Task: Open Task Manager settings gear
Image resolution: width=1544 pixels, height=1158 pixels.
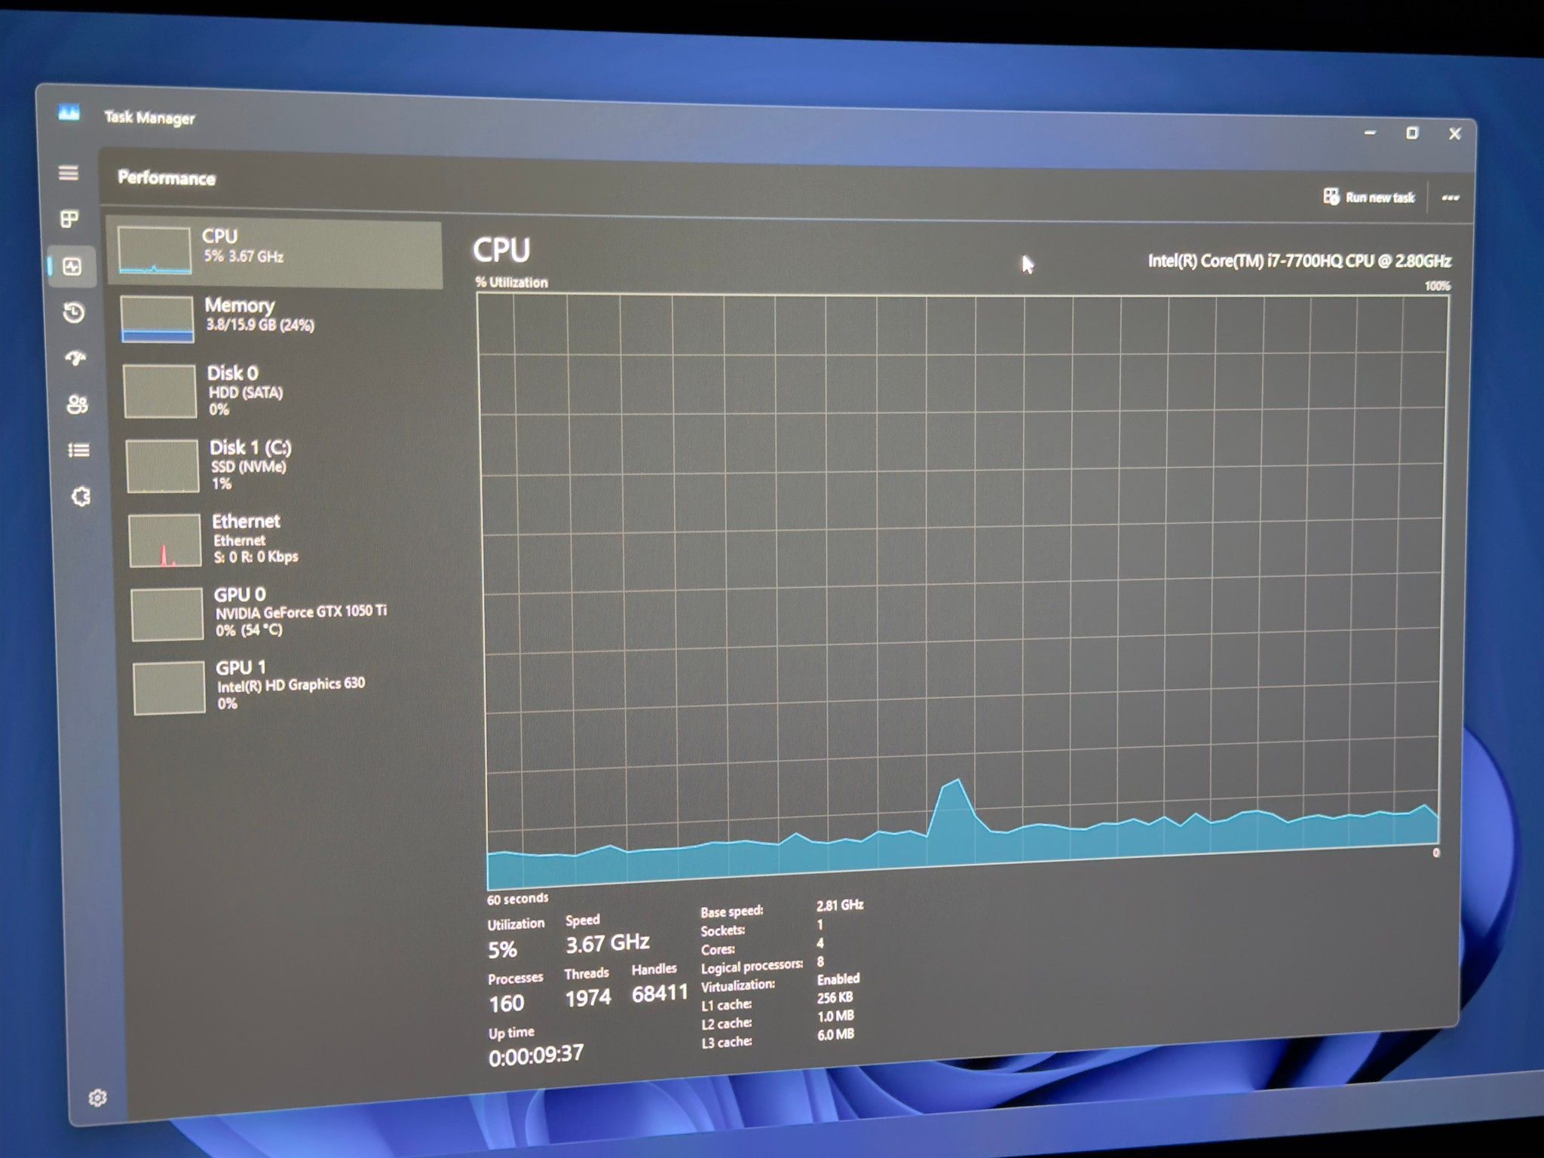Action: click(x=97, y=1098)
